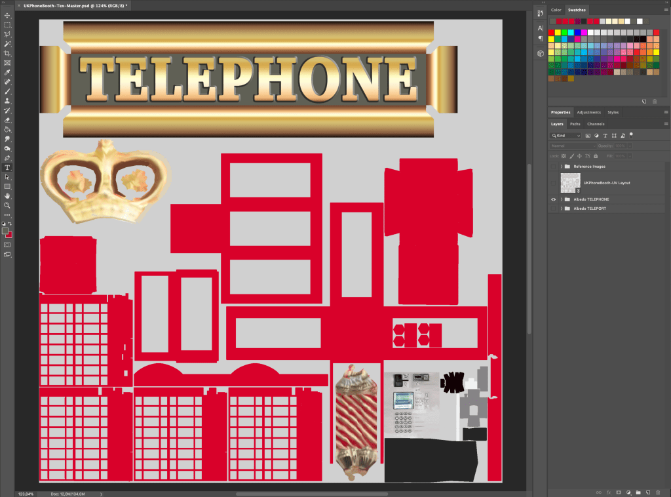671x497 pixels.
Task: Select the Zoom tool in toolbar
Action: [x=7, y=205]
